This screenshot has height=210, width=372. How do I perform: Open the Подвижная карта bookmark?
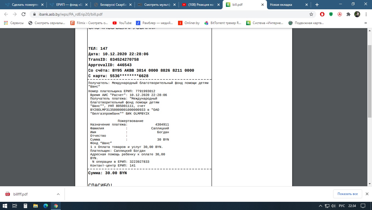click(306, 23)
